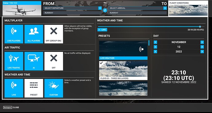Click the cloud icon in Flight Conditions
212x113 pixels.
[188, 10]
